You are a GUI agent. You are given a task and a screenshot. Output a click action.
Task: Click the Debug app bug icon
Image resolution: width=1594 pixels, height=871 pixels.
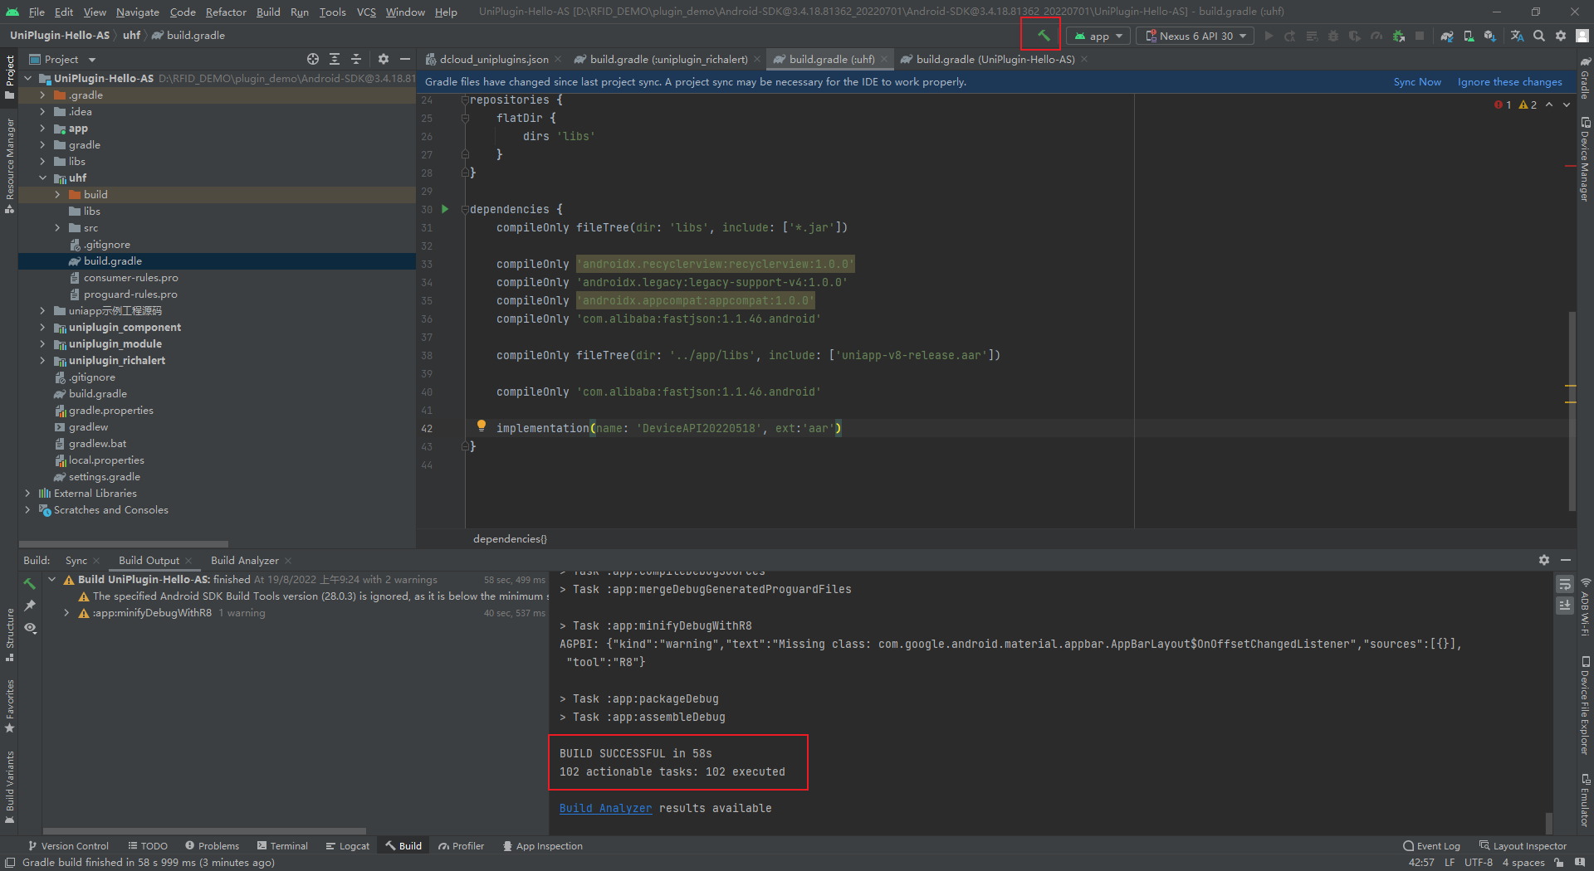click(1332, 36)
